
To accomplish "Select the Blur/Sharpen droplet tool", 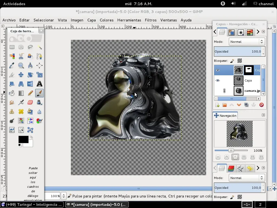I will point(39,111).
